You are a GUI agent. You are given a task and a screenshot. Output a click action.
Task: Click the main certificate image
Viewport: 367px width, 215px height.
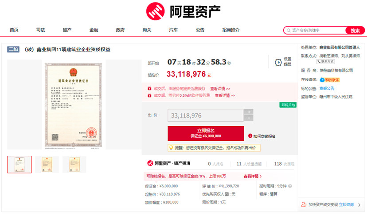pos(74,105)
